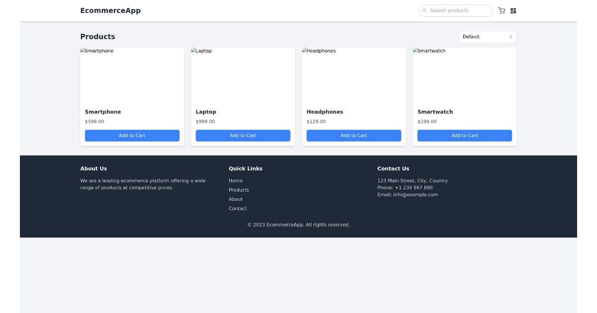Click the Smartphone product image placeholder

(x=132, y=75)
